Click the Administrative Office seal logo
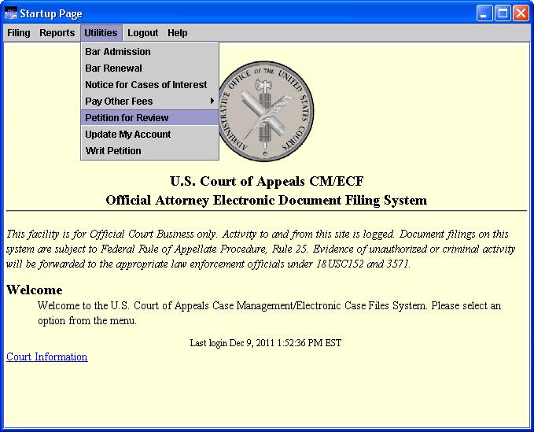Viewport: 534px width, 432px height. 267,111
